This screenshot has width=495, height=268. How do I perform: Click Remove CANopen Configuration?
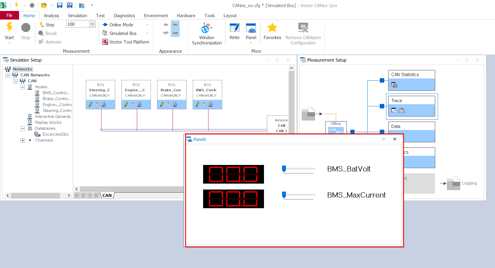click(x=303, y=34)
